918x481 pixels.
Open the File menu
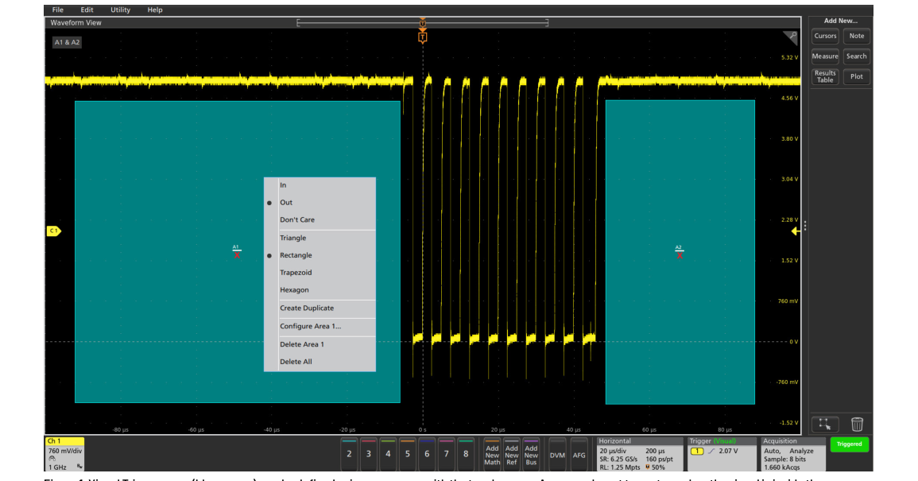click(57, 10)
